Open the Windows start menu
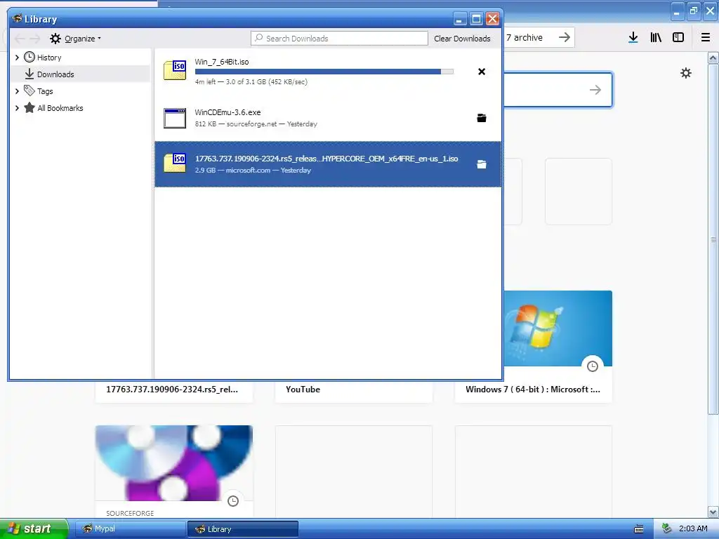The image size is (719, 539). [x=34, y=529]
